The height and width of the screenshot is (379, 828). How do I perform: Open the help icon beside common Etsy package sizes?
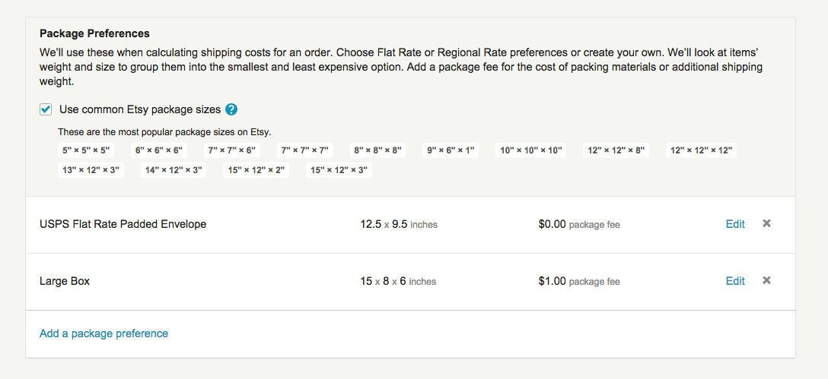(x=231, y=109)
